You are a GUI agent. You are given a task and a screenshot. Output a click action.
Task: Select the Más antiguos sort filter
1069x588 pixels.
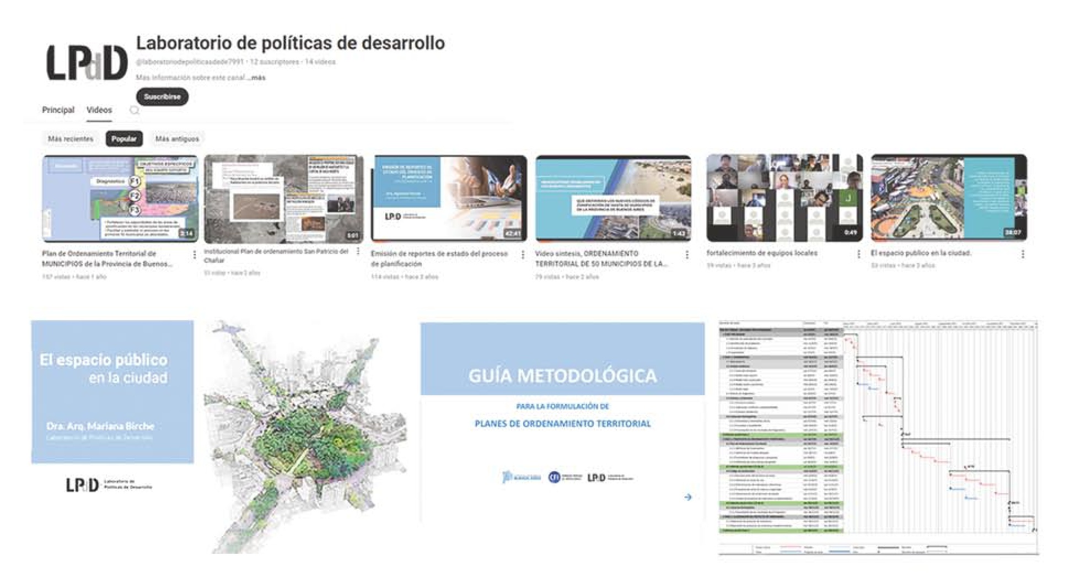tap(177, 139)
